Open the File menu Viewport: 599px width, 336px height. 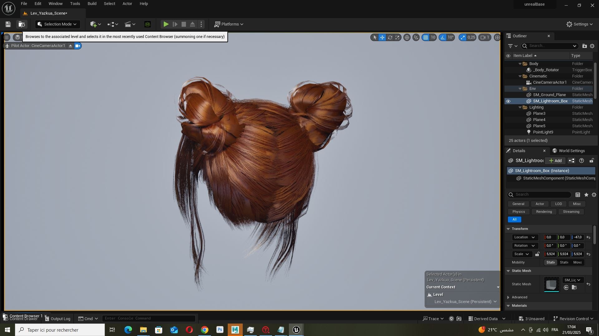point(24,4)
